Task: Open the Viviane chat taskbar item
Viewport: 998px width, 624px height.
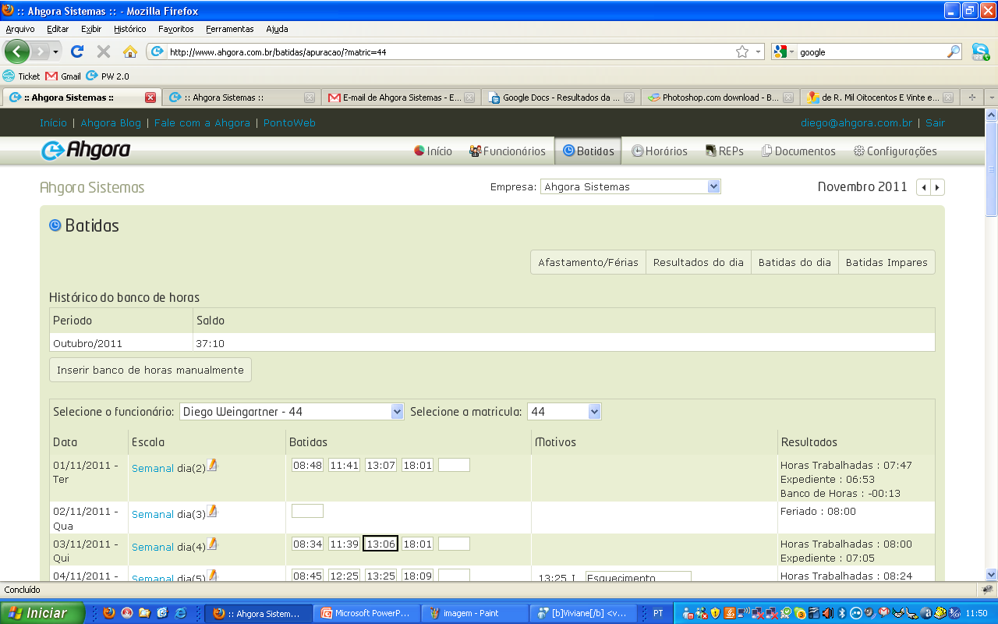Action: point(582,613)
